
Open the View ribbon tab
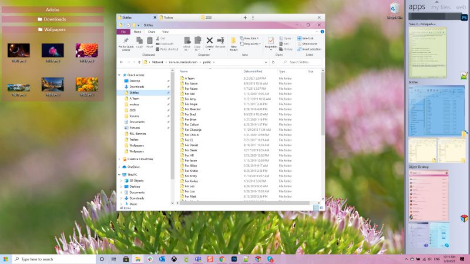[165, 31]
